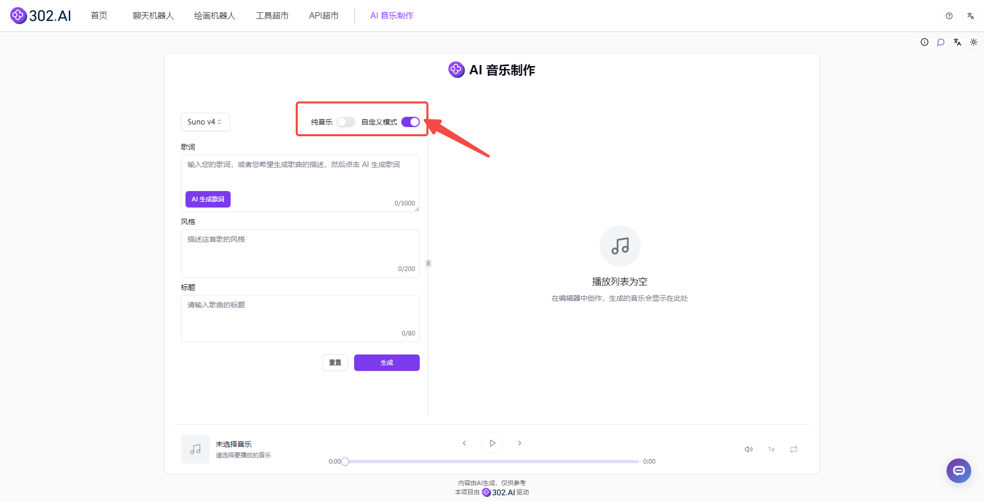Open 聊天机器人 menu item
This screenshot has height=501, width=984.
pos(153,16)
